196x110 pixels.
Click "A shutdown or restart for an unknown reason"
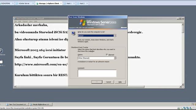tap(93, 62)
